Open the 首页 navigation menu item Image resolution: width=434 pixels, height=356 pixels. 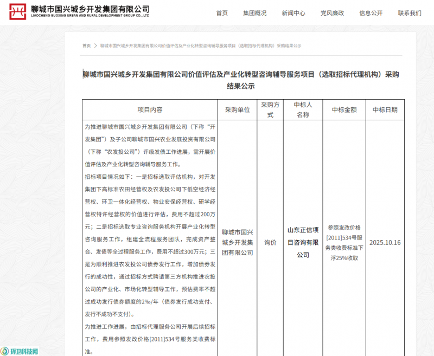click(x=222, y=13)
